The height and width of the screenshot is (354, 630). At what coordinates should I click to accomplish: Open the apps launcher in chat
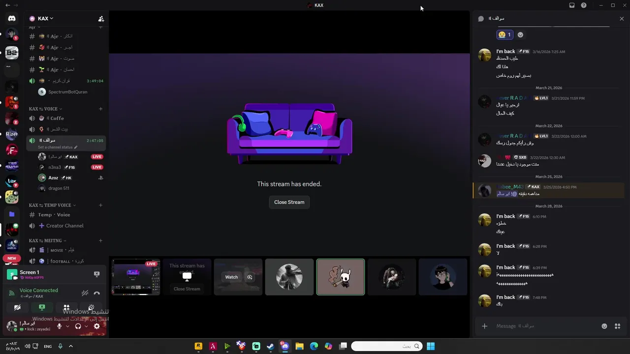click(617, 326)
